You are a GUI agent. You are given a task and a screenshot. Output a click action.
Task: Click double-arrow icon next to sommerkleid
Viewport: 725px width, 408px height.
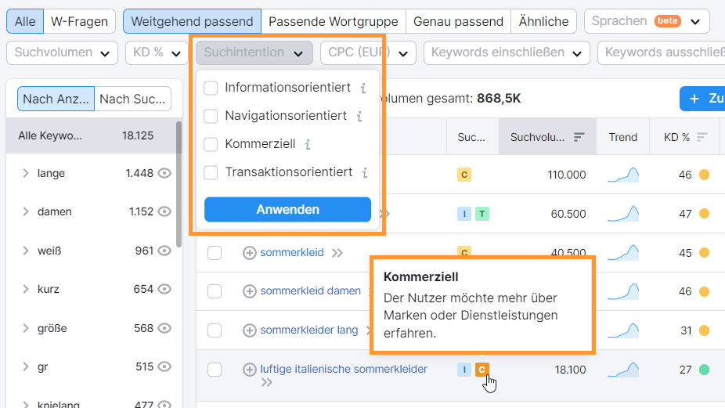[x=337, y=253]
